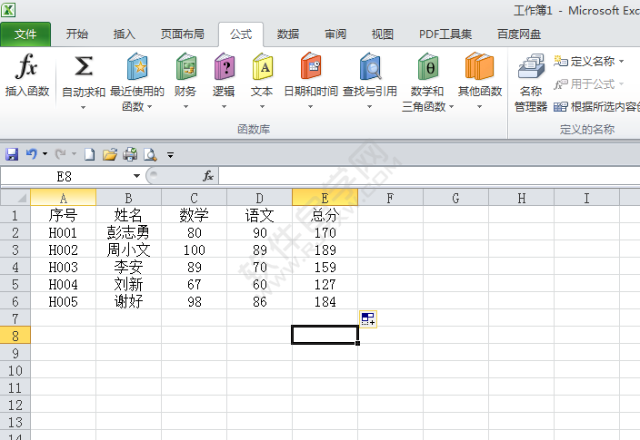Click the Redo arrow icon

[60, 154]
